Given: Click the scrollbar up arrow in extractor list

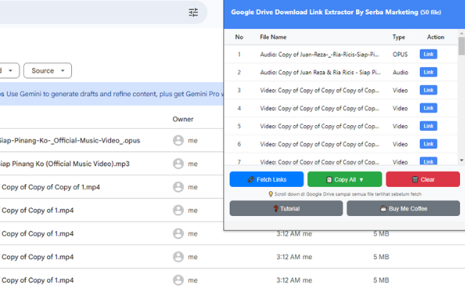Looking at the screenshot, I should pyautogui.click(x=461, y=32).
